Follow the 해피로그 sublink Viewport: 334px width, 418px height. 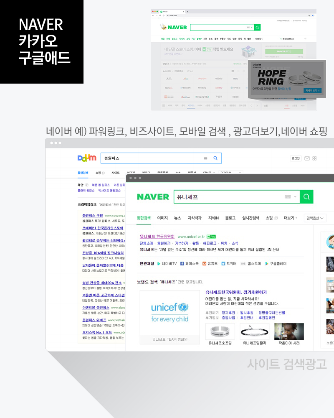pos(210,243)
